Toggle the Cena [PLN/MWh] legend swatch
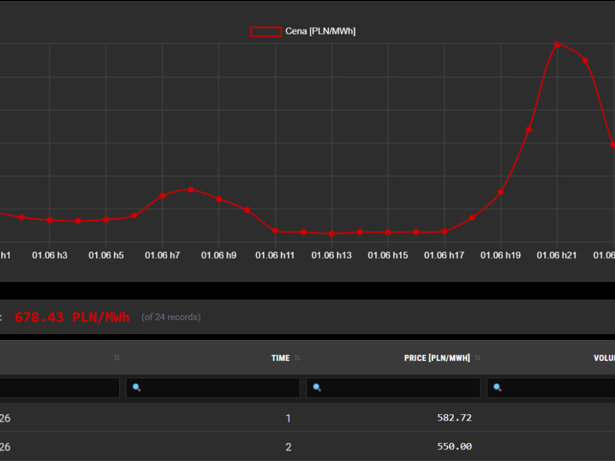Viewport: 615px width, 461px height. 266,31
